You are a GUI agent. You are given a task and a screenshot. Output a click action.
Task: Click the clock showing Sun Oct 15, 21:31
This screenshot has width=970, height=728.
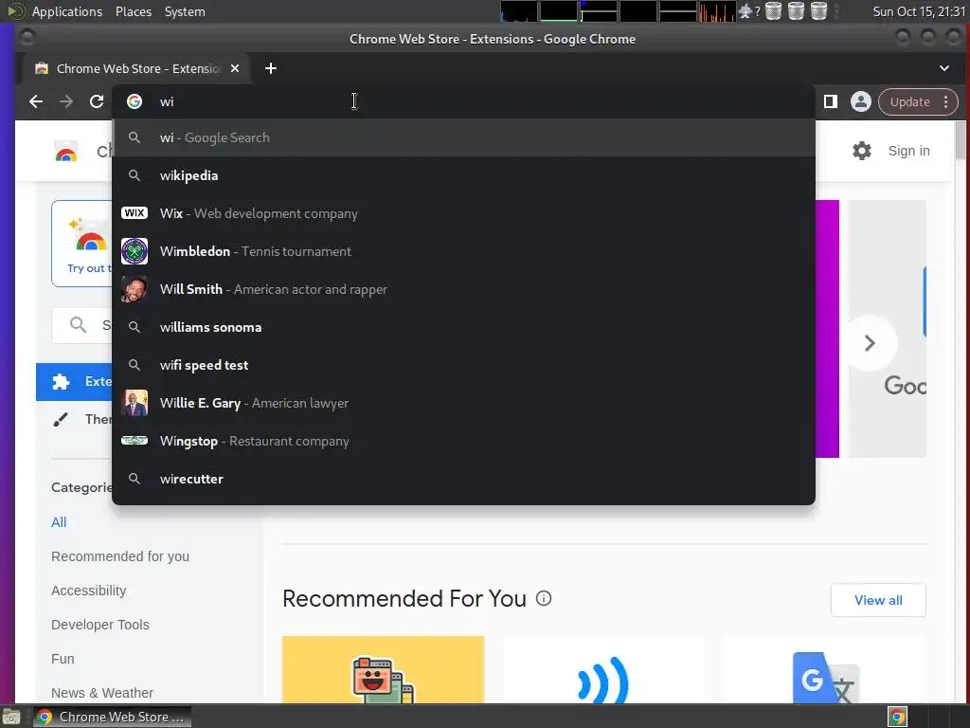[919, 11]
